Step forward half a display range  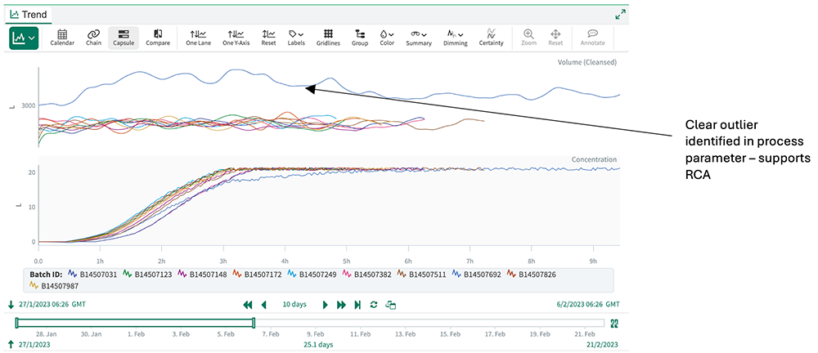tap(326, 305)
